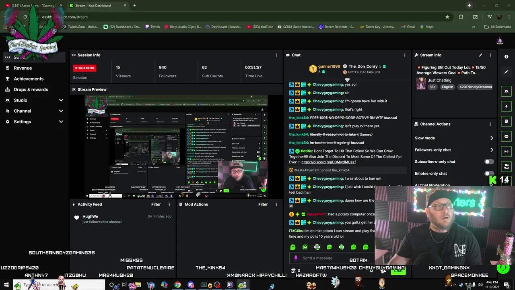Click the red STREAMING status badge
Viewport: 515px width, 290px height.
[x=84, y=68]
